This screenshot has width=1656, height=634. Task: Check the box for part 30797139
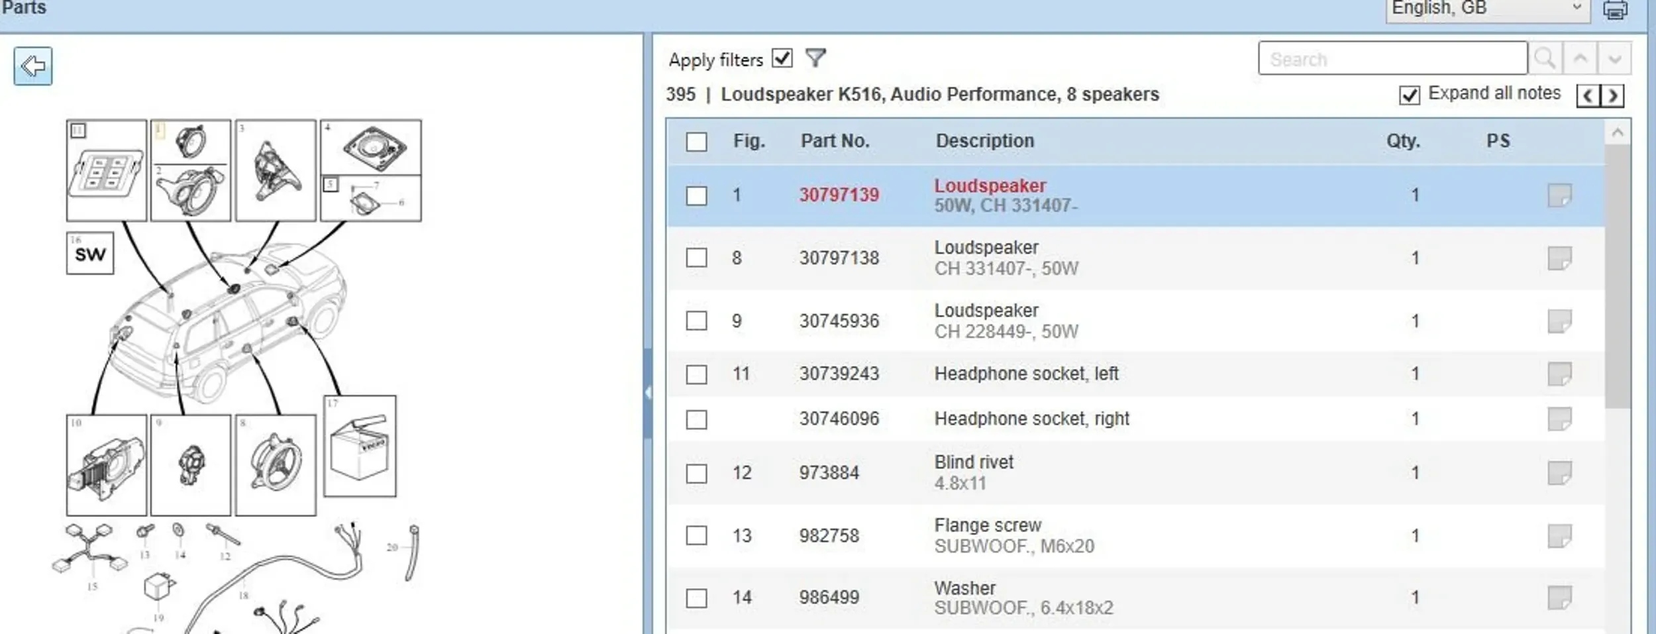point(696,195)
